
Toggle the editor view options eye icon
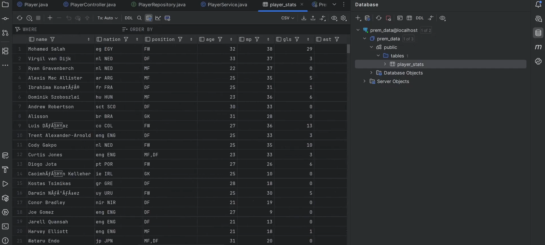[334, 18]
